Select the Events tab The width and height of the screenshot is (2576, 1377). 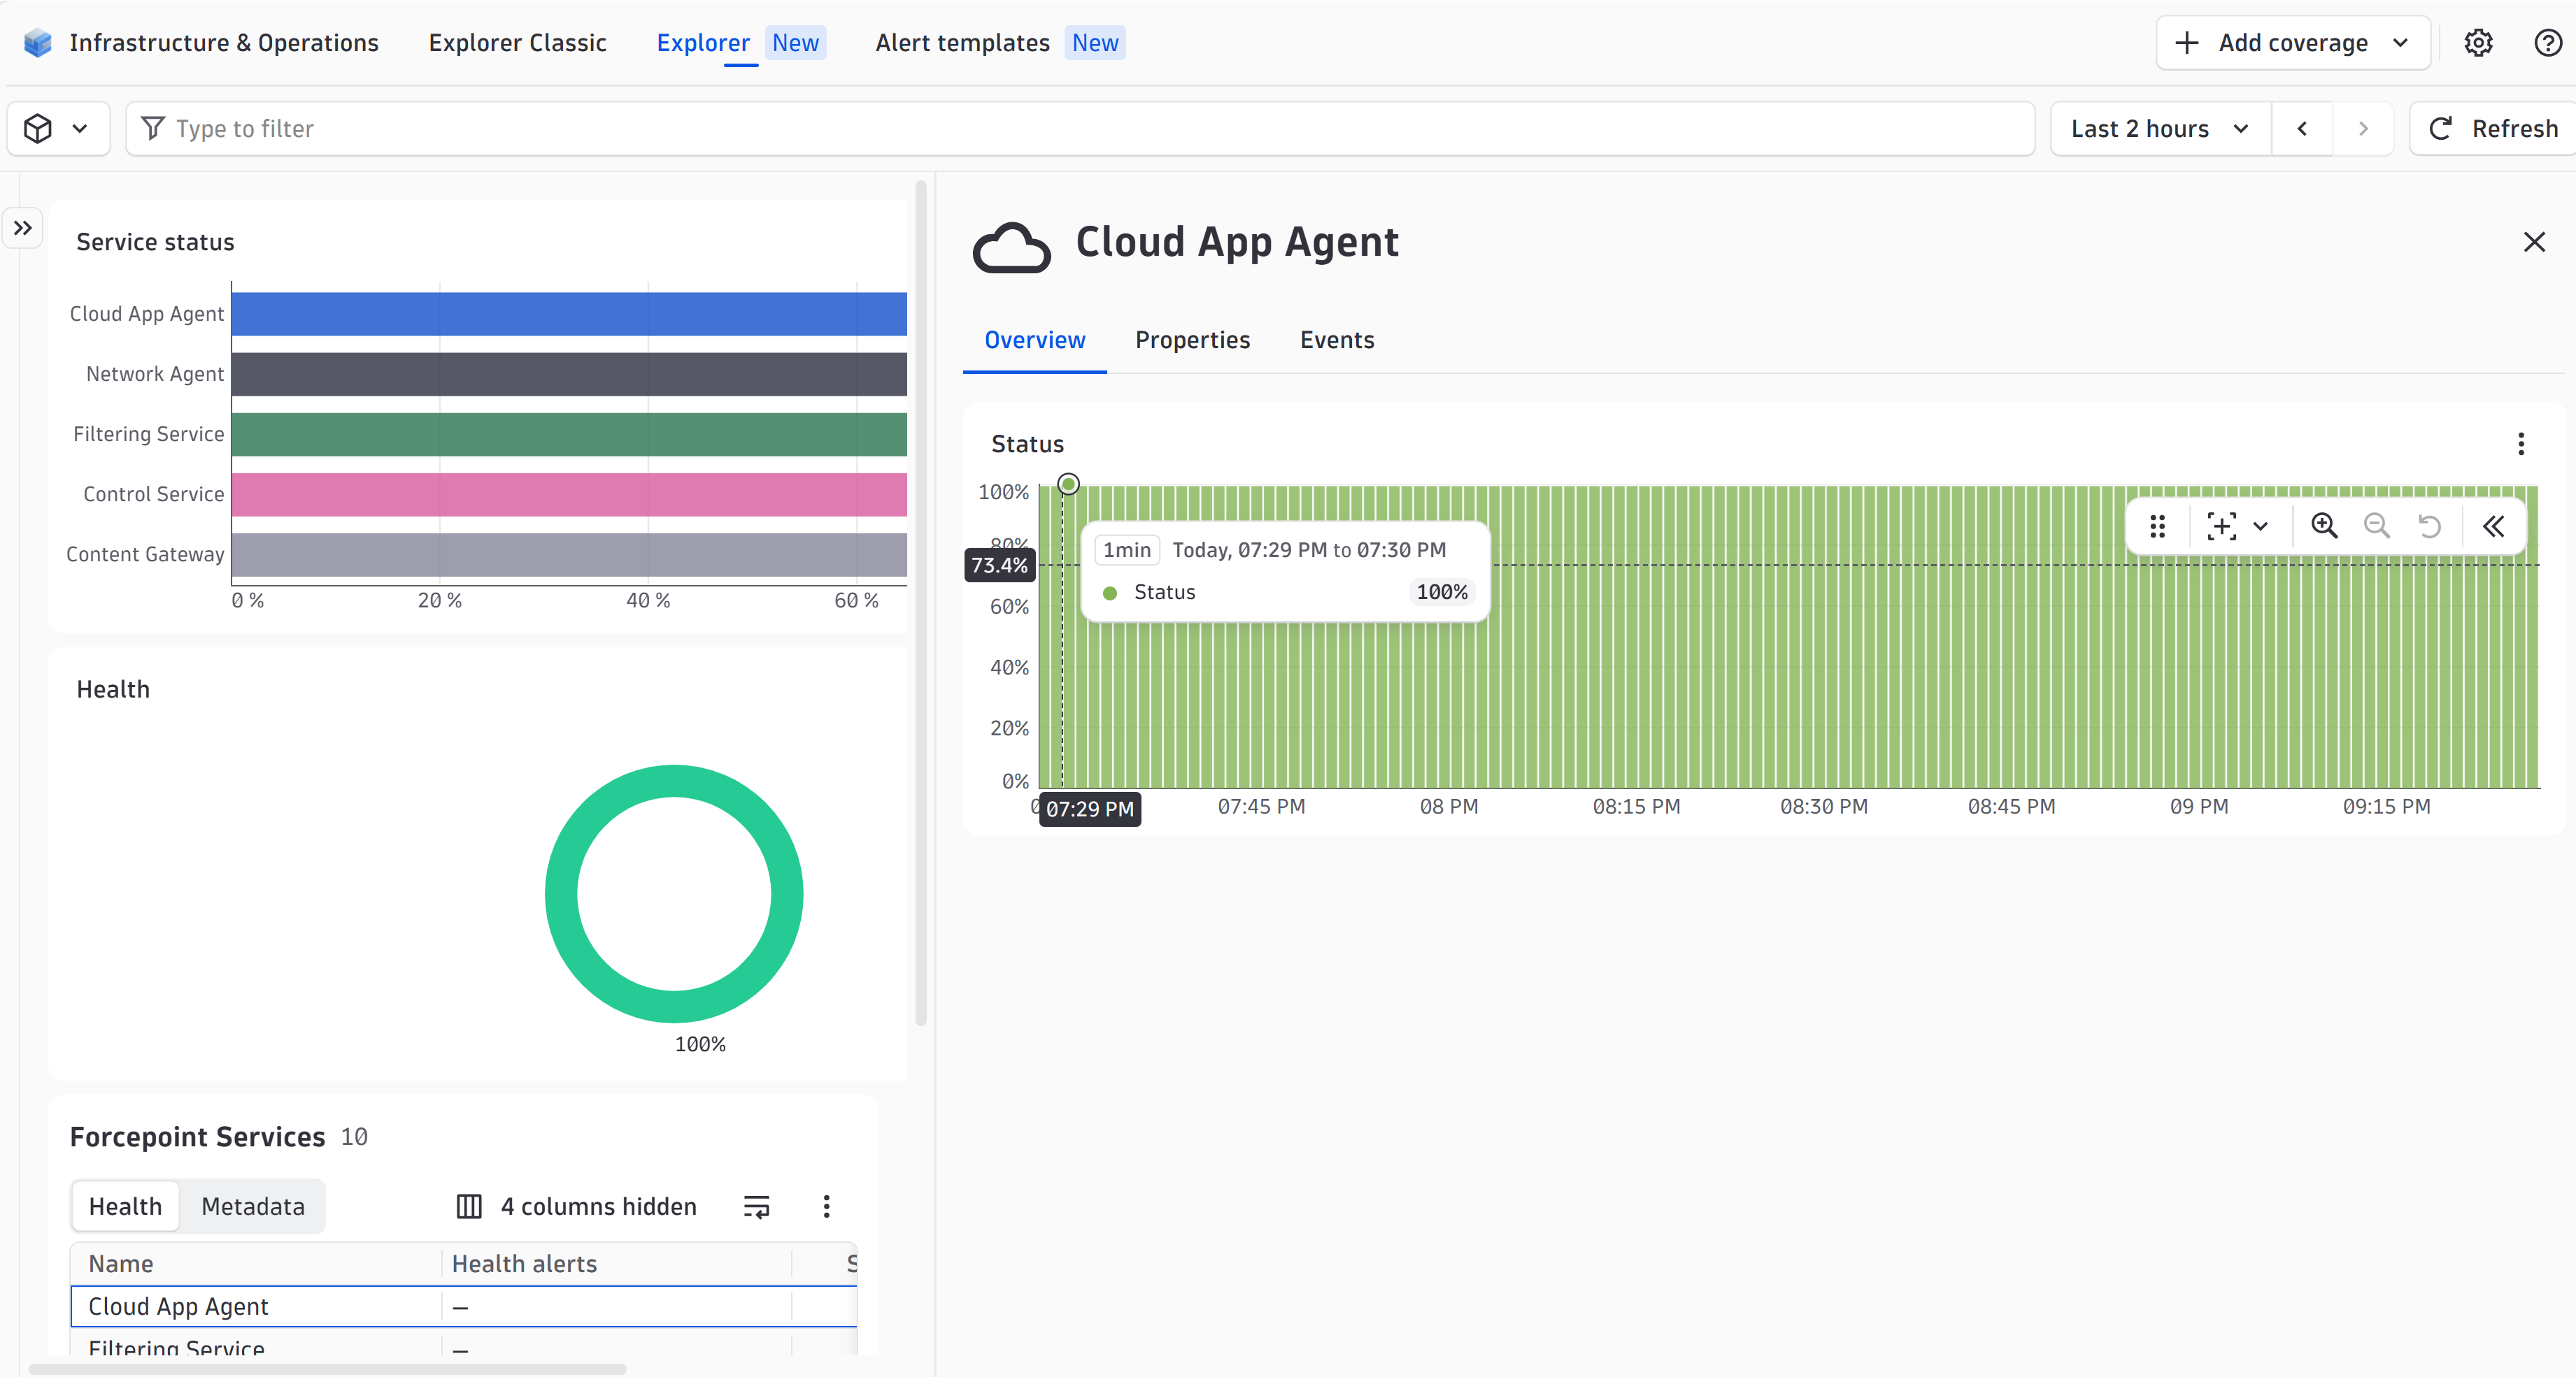[x=1337, y=340]
